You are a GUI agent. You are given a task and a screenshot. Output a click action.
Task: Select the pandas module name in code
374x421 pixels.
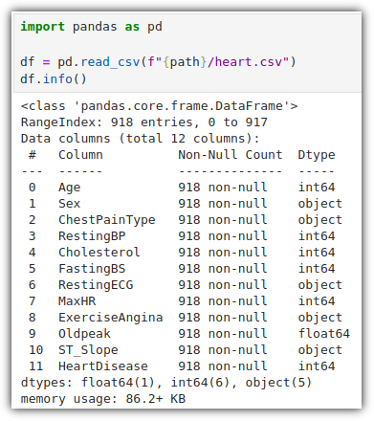[95, 28]
